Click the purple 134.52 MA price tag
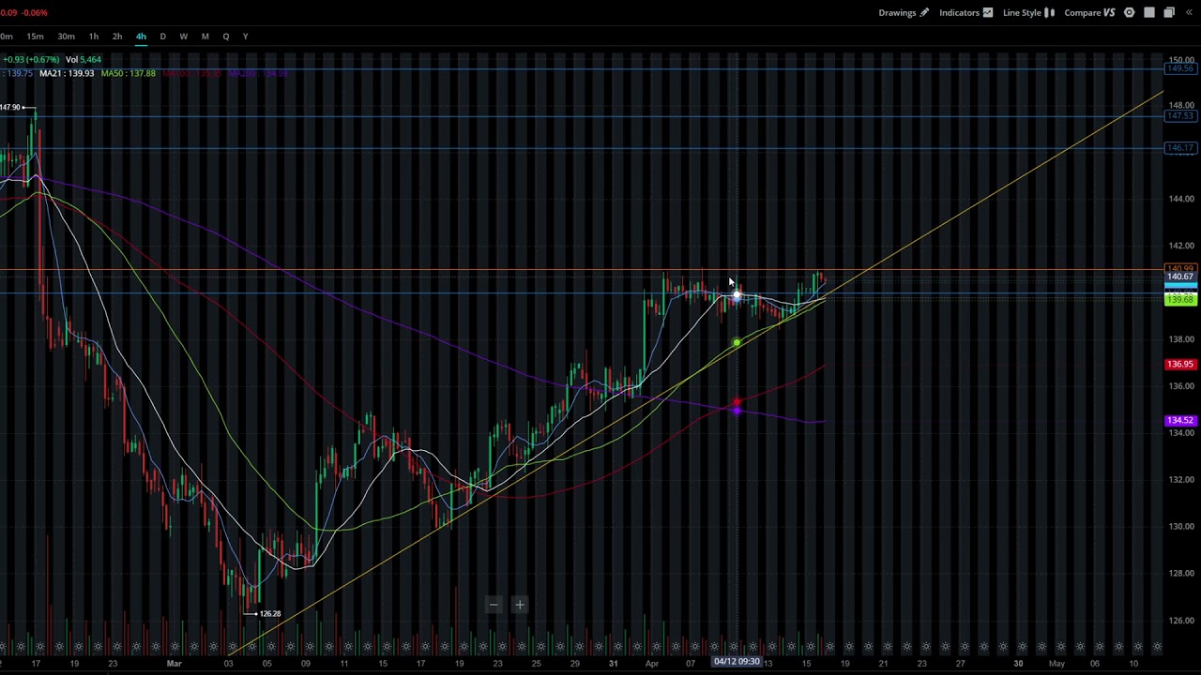1201x675 pixels. click(x=1180, y=420)
